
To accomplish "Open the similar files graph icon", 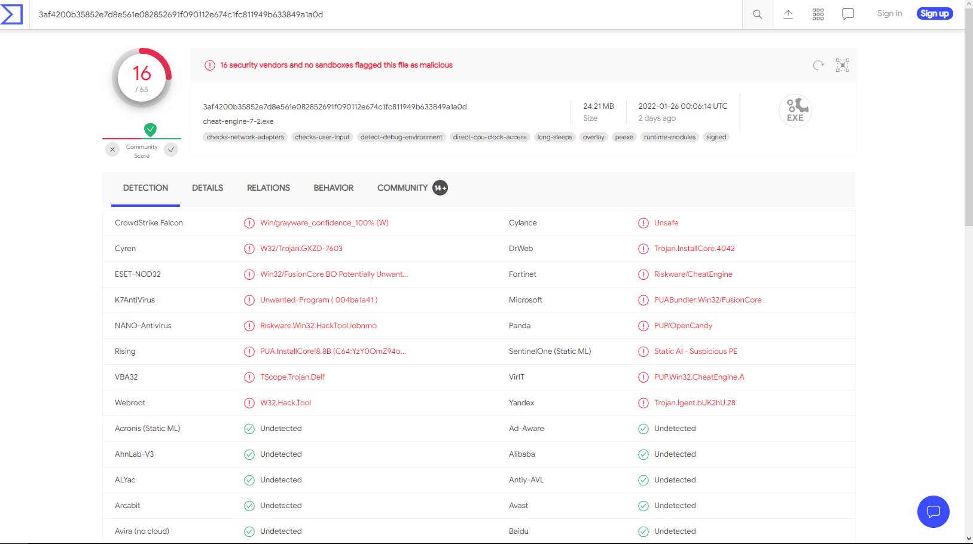I will tap(843, 65).
